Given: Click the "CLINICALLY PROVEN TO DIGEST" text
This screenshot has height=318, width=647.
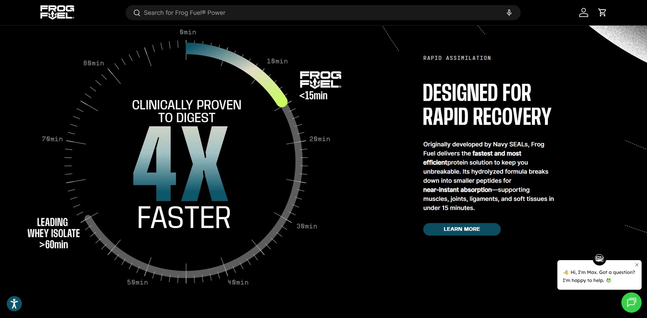Looking at the screenshot, I should 187,111.
